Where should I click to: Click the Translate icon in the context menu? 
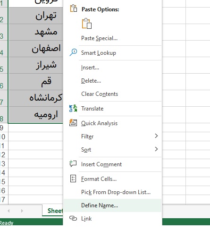point(73,108)
